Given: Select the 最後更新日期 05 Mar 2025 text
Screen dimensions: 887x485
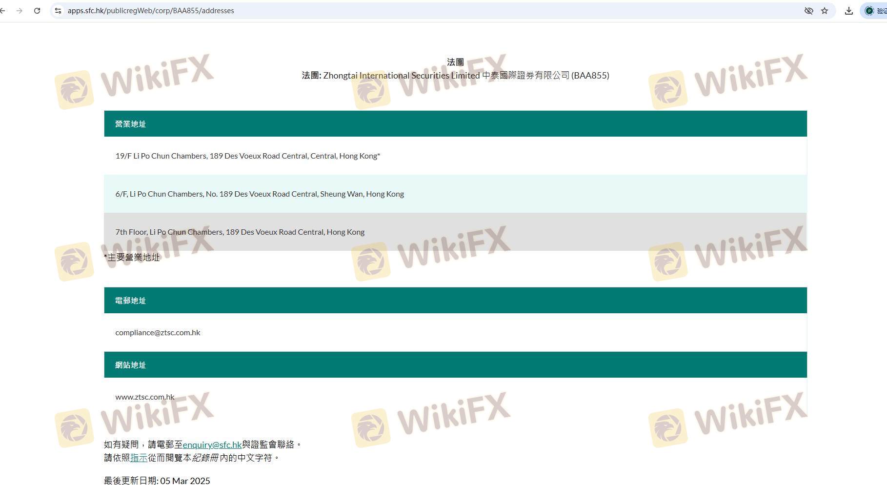Looking at the screenshot, I should click(x=157, y=481).
